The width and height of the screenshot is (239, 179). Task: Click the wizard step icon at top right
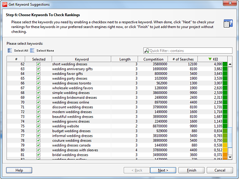(x=228, y=24)
